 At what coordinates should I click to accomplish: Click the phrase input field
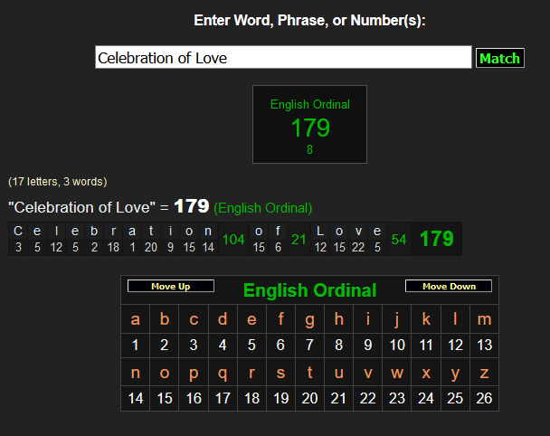(283, 58)
